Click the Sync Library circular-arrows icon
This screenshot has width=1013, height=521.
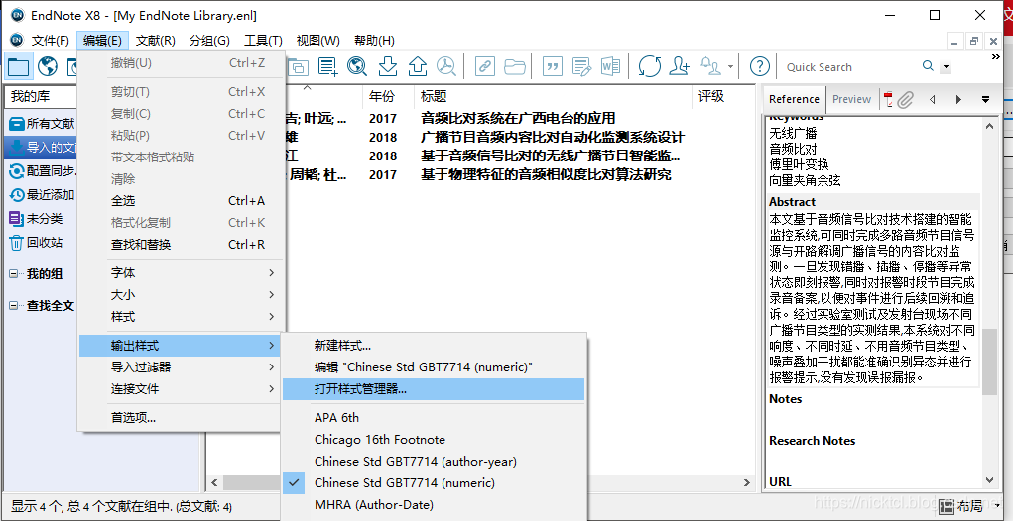pos(649,66)
